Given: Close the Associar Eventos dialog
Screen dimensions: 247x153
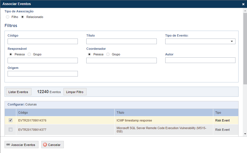Looking at the screenshot, I should pos(243,4).
